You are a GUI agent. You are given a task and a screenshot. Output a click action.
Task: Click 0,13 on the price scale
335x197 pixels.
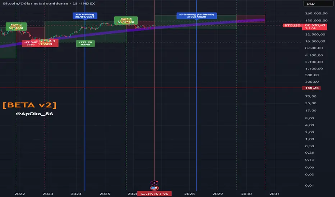pos(309,159)
